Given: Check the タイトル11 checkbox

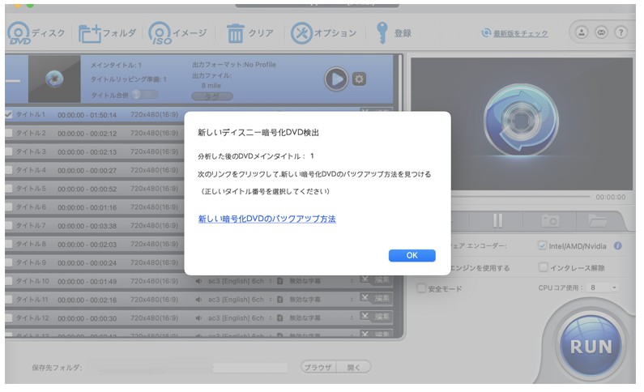Looking at the screenshot, I should tap(8, 299).
